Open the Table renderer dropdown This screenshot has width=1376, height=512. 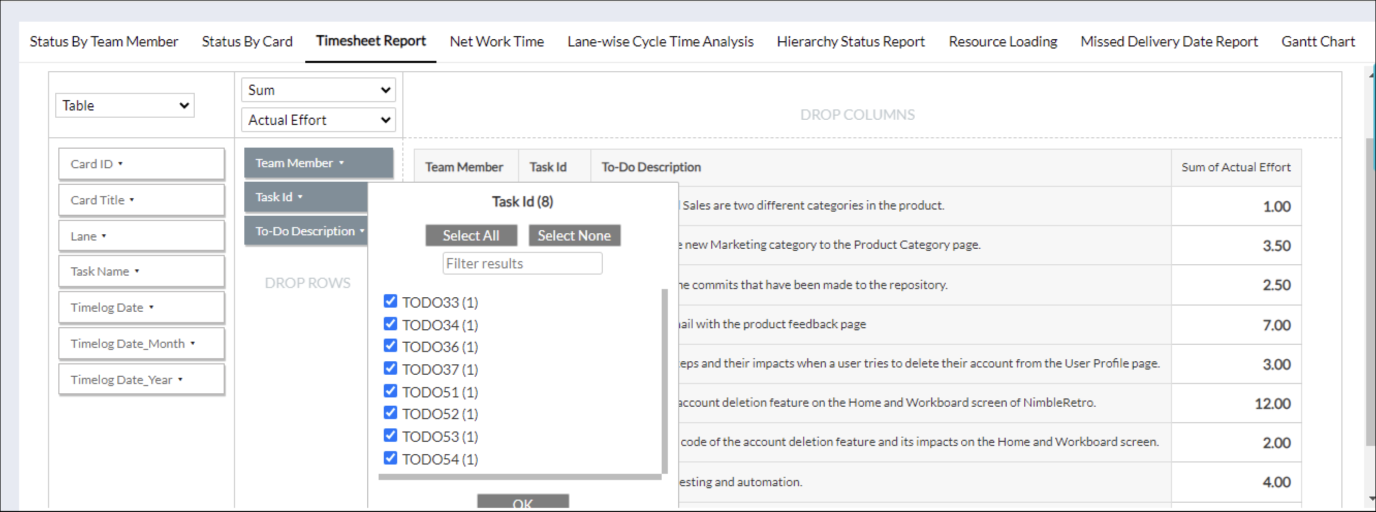coord(124,105)
